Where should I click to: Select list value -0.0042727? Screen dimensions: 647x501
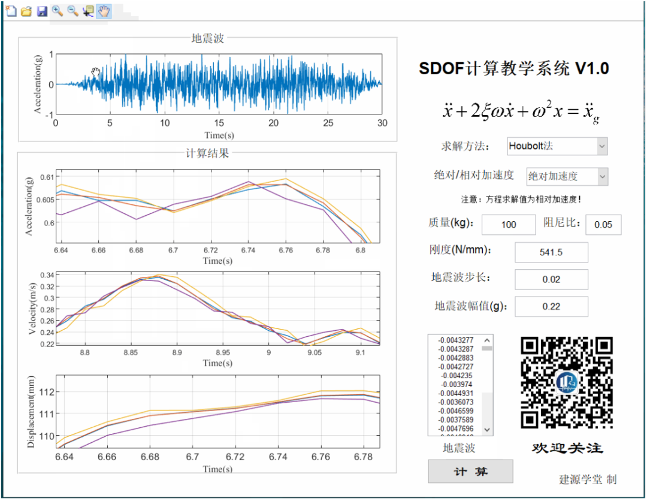tap(455, 367)
